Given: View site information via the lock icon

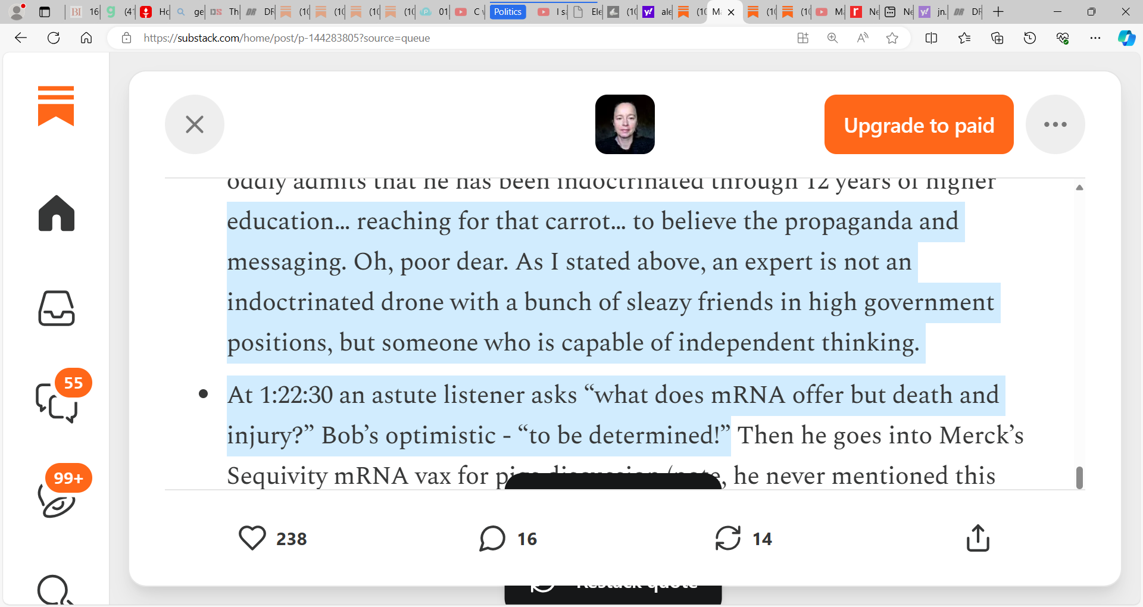Looking at the screenshot, I should click(126, 38).
